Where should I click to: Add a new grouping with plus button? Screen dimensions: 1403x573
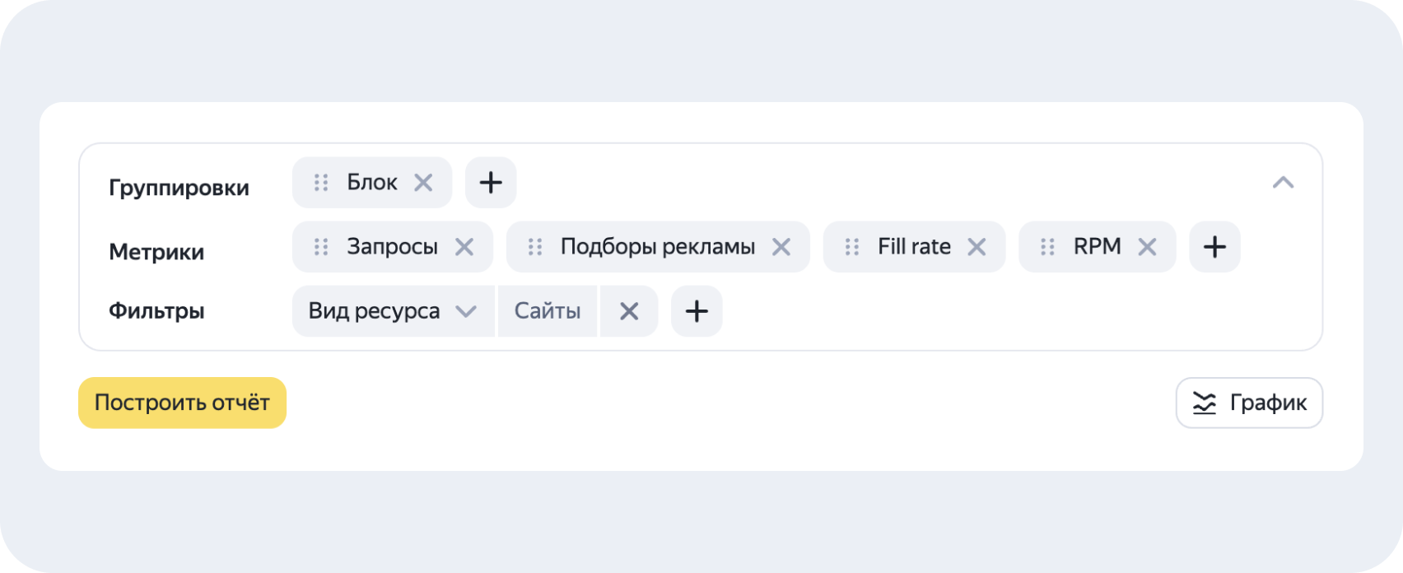491,183
